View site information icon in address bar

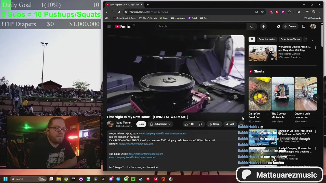pos(126,12)
